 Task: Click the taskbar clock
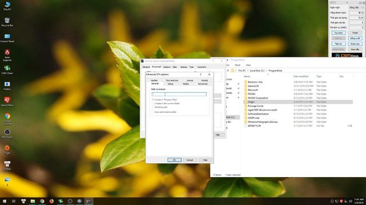pyautogui.click(x=359, y=201)
